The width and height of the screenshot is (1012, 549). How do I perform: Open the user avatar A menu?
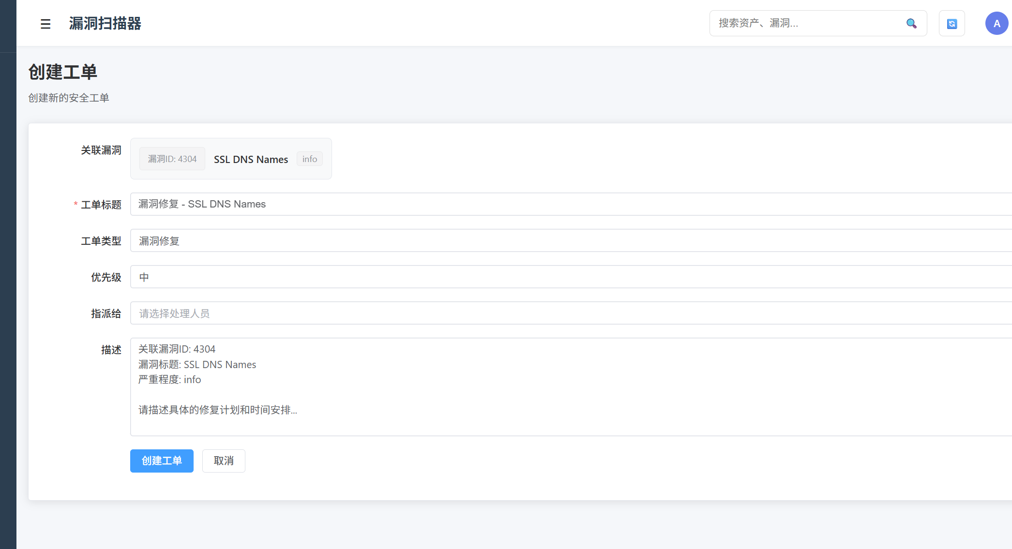point(997,23)
